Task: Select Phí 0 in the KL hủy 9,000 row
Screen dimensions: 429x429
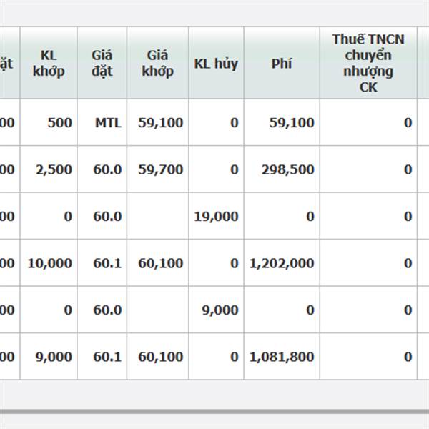Action: 282,310
